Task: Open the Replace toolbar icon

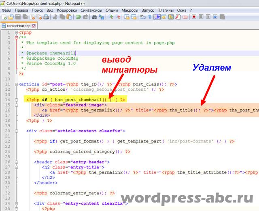Action: pyautogui.click(x=102, y=17)
